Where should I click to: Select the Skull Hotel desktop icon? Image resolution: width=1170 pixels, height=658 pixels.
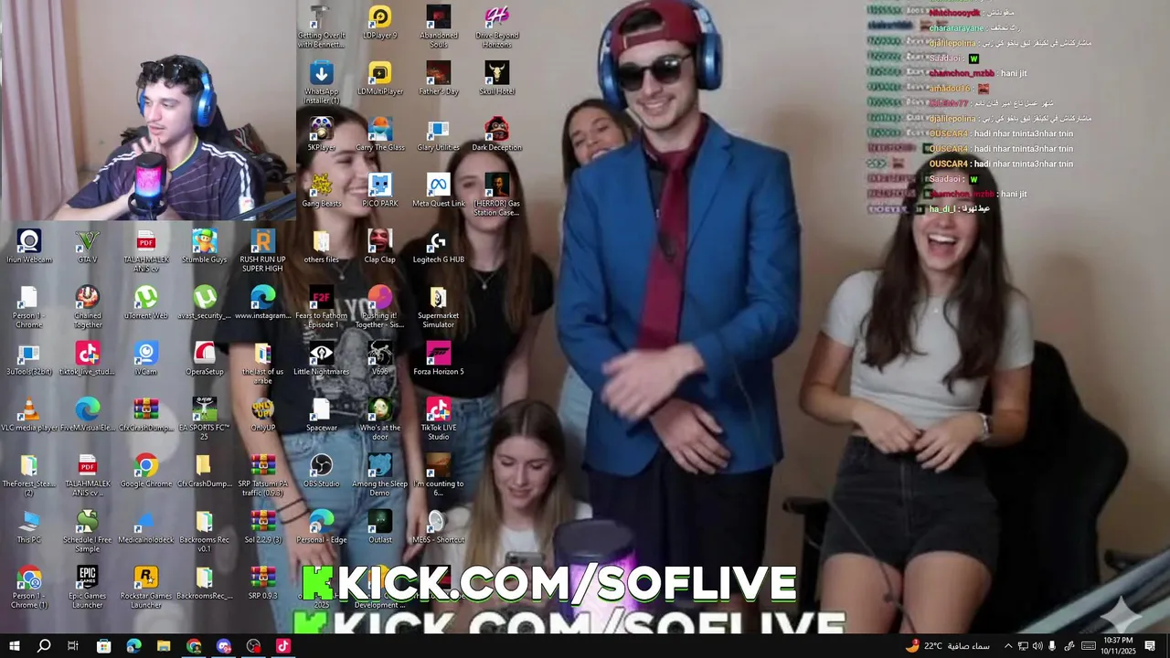pyautogui.click(x=496, y=79)
